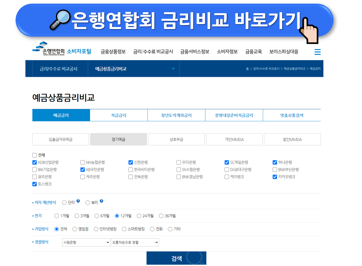The width and height of the screenshot is (362, 266).
Task: Click 금리/수수료 비교공시 in blue navigation bar
Action: (x=58, y=69)
